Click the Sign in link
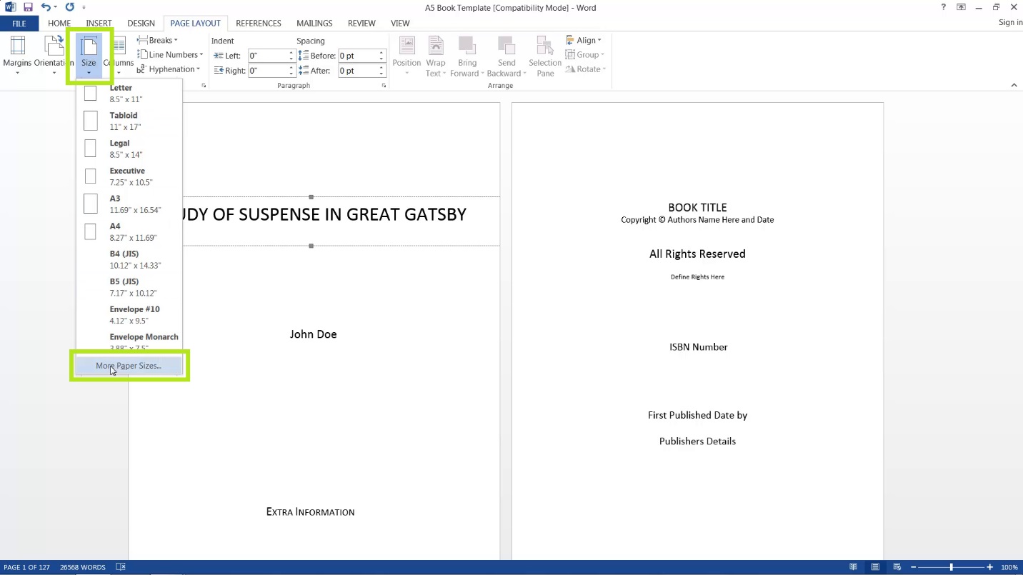The image size is (1023, 575). tap(1010, 22)
